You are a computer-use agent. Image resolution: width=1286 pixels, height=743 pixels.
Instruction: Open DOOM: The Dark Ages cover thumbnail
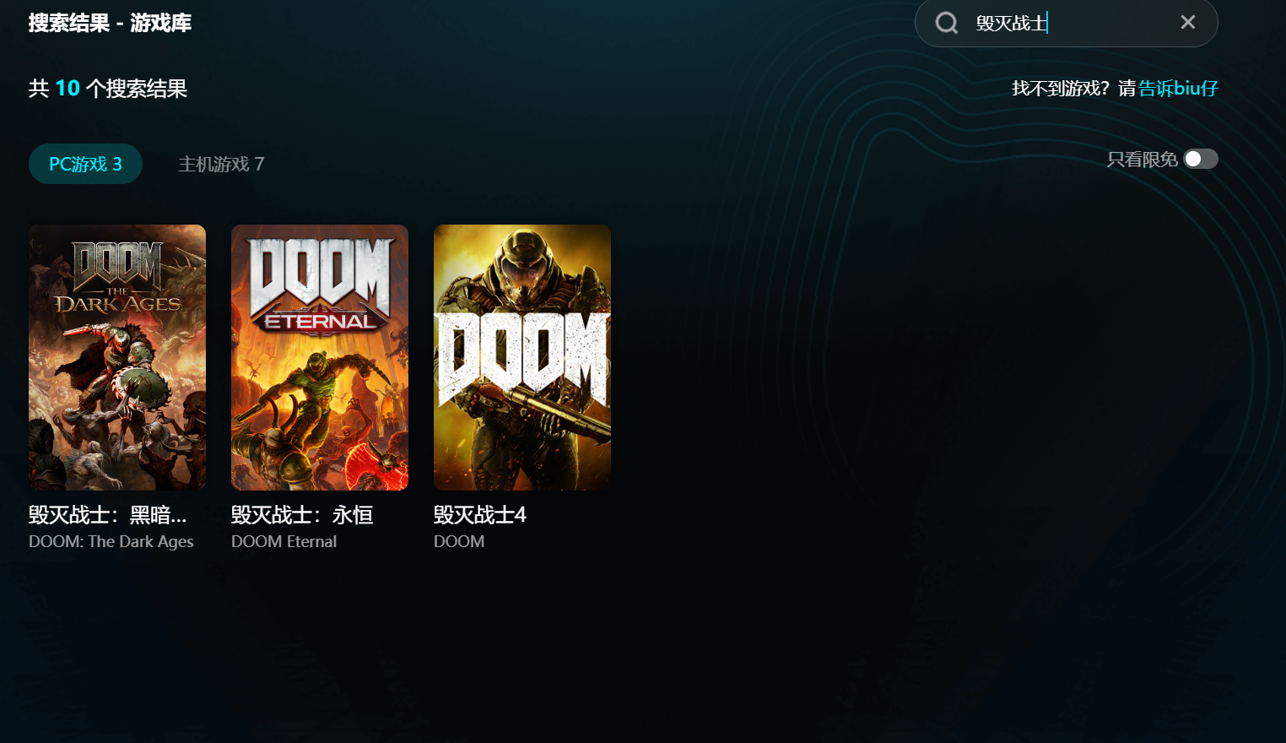tap(117, 357)
